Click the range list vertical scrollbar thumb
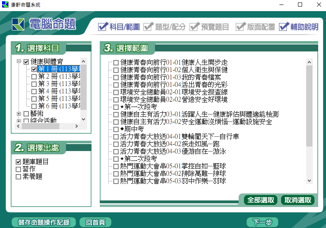 (309, 106)
